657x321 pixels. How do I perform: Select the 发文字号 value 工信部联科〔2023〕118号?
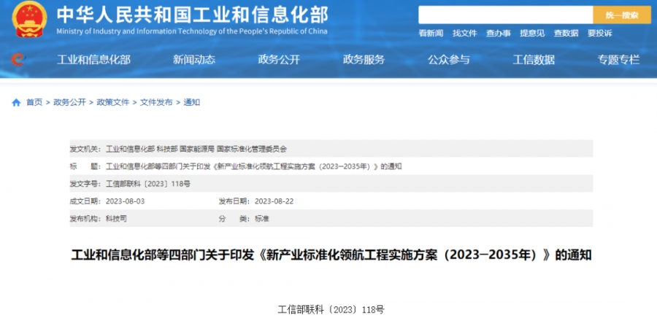point(148,184)
